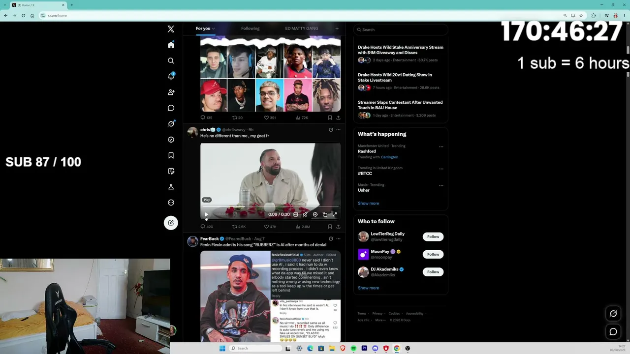Image resolution: width=630 pixels, height=354 pixels.
Task: Open Discord from the taskbar
Action: coord(375,348)
